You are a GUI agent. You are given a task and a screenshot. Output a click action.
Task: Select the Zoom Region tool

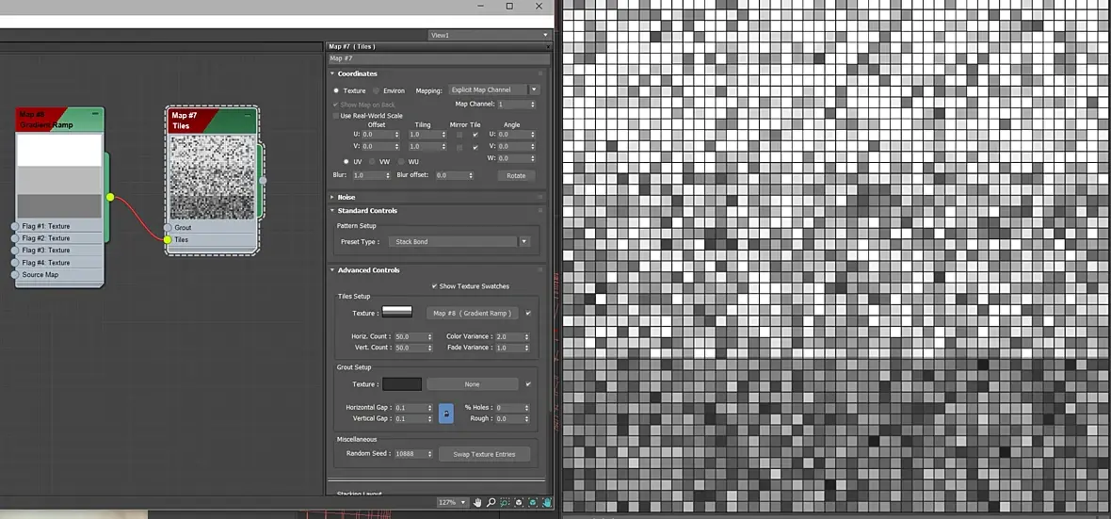(505, 502)
